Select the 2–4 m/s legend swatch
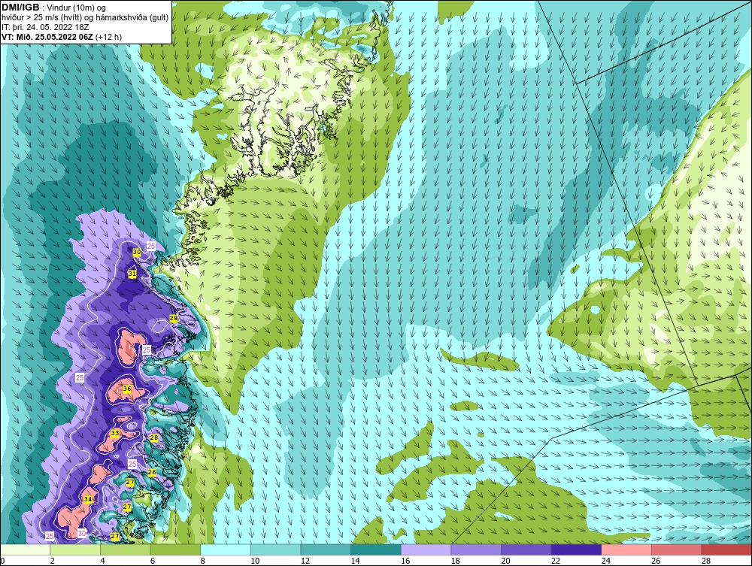This screenshot has width=752, height=566. pyautogui.click(x=75, y=549)
